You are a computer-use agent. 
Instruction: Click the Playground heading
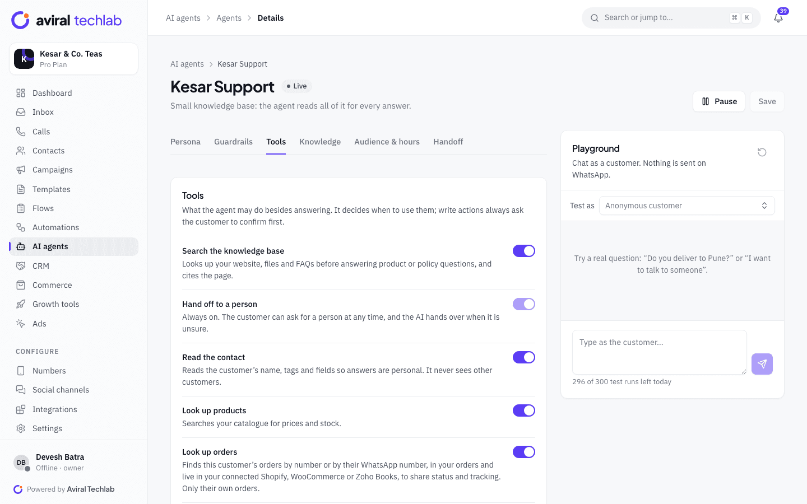coord(596,148)
